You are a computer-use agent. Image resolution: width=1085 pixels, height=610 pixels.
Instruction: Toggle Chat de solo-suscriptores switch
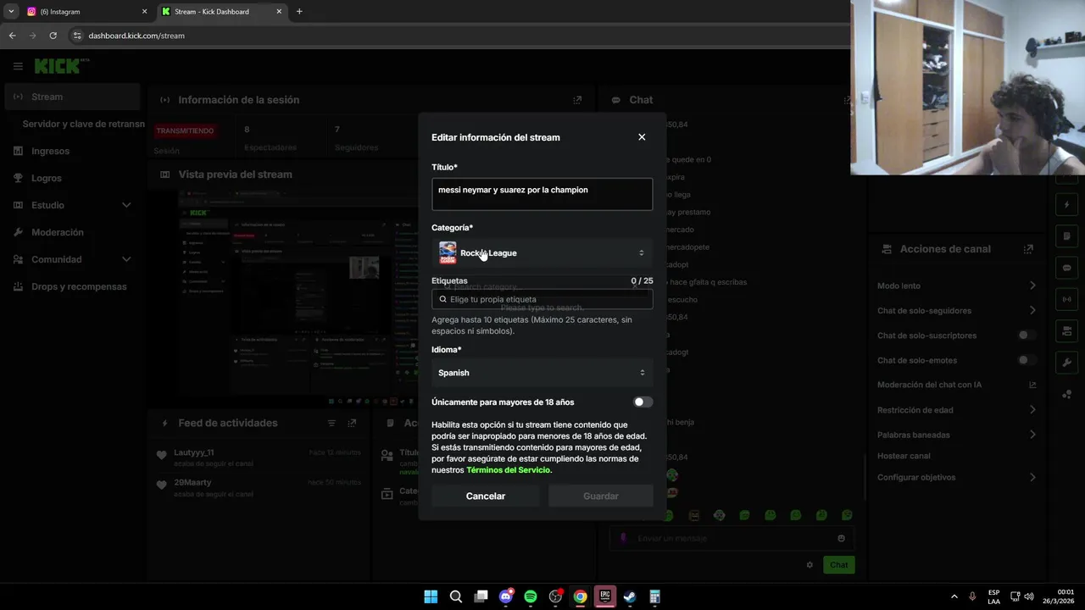tap(1027, 335)
